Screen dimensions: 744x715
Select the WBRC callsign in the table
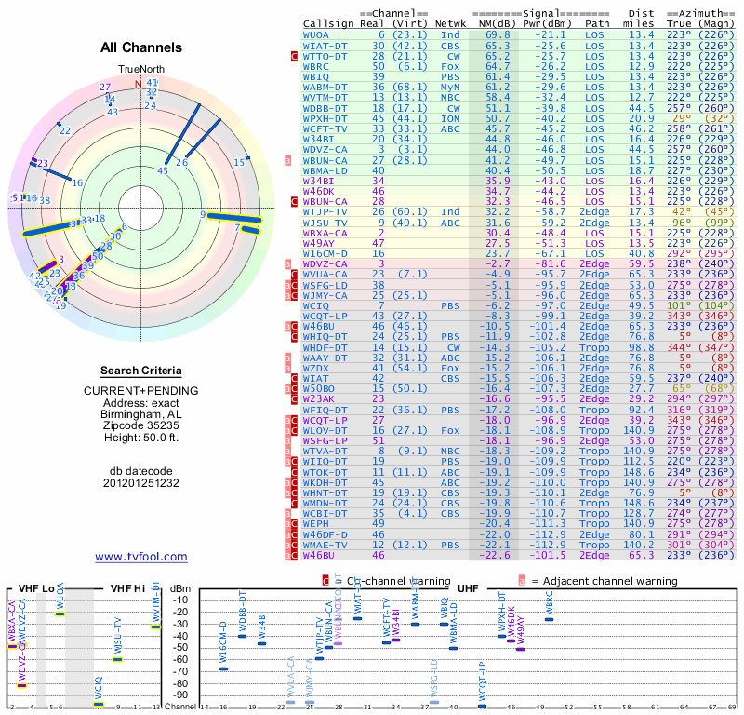[316, 66]
